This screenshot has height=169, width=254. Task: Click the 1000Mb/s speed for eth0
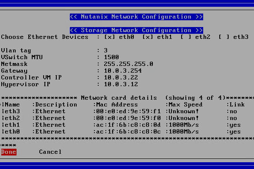point(184,132)
